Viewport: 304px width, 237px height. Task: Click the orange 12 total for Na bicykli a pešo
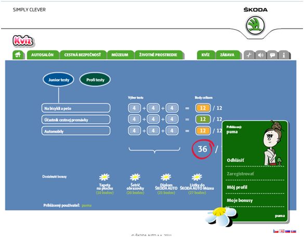[x=203, y=108]
